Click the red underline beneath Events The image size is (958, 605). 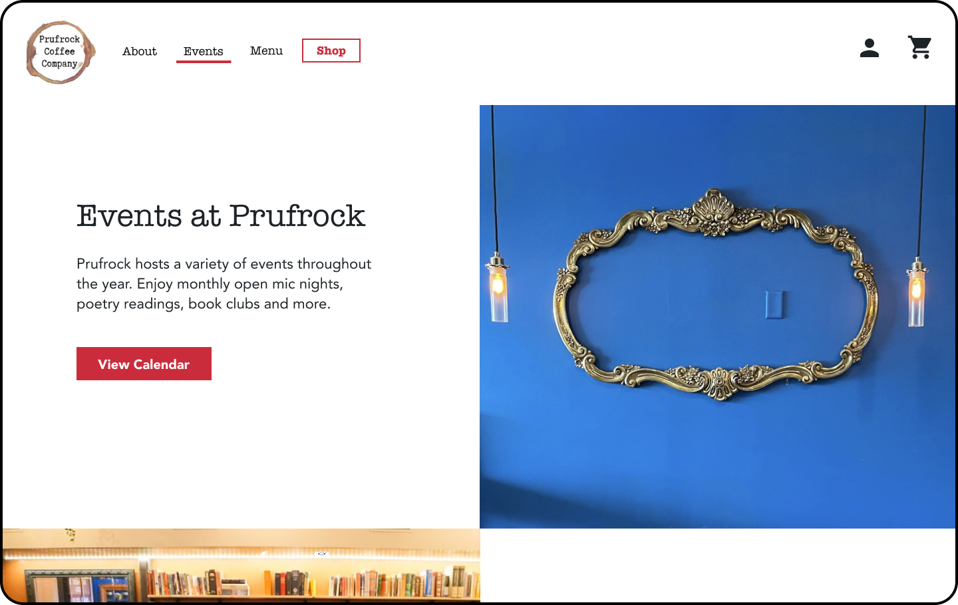point(204,62)
